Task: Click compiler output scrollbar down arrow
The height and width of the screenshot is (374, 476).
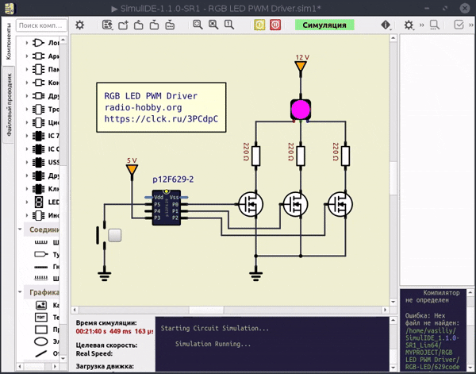Action: tap(470, 368)
